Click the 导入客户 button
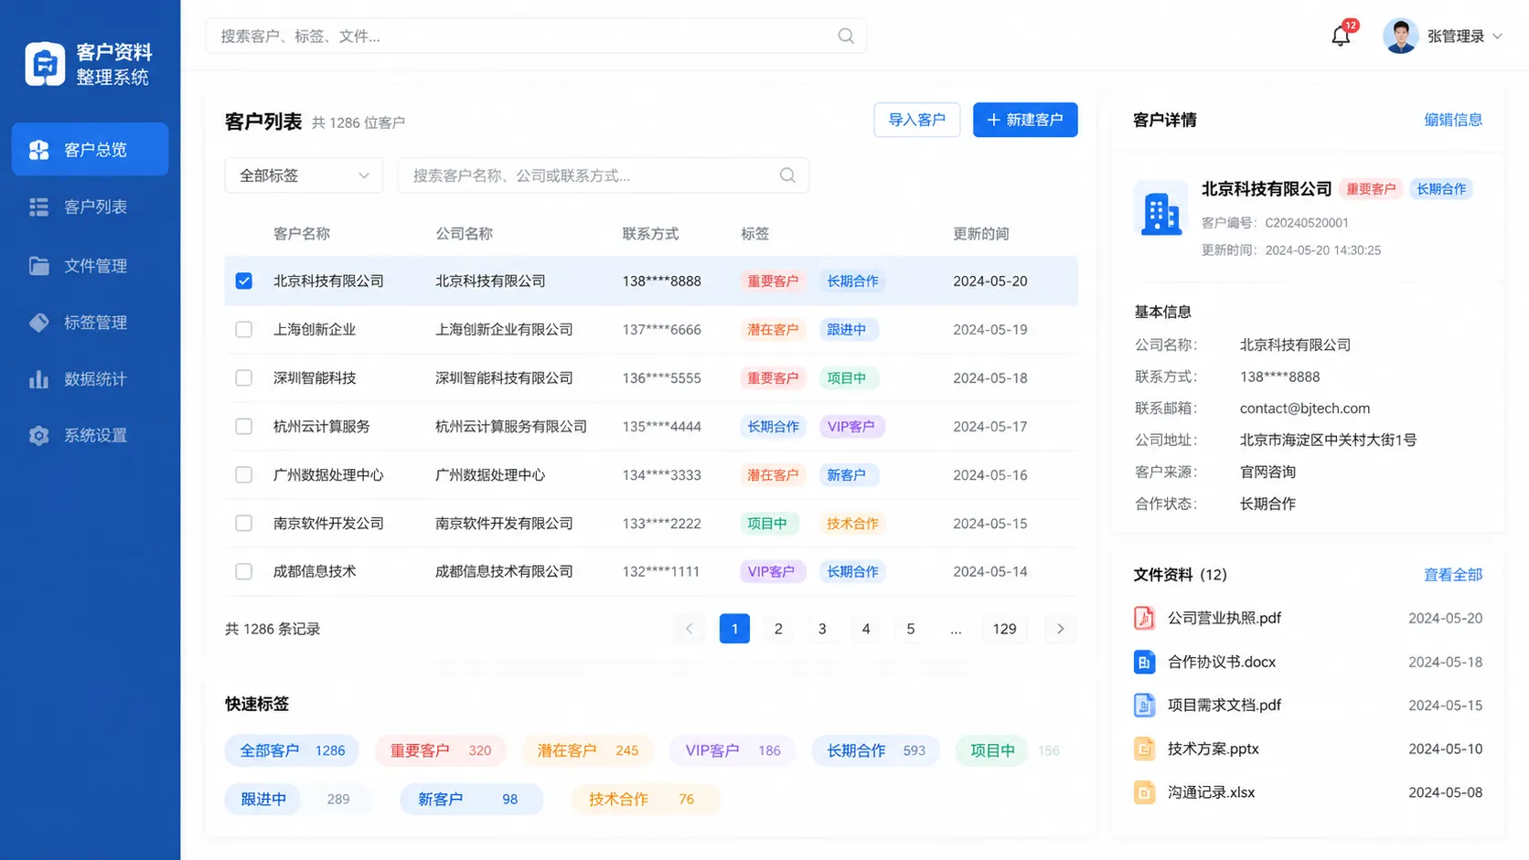Viewport: 1529px width, 860px height. pyautogui.click(x=916, y=120)
